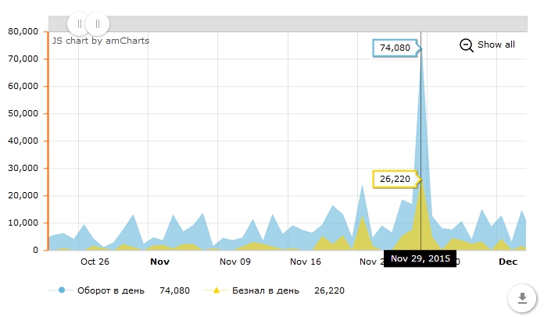The height and width of the screenshot is (317, 544).
Task: Click the bold Dec axis label
Action: click(x=508, y=262)
